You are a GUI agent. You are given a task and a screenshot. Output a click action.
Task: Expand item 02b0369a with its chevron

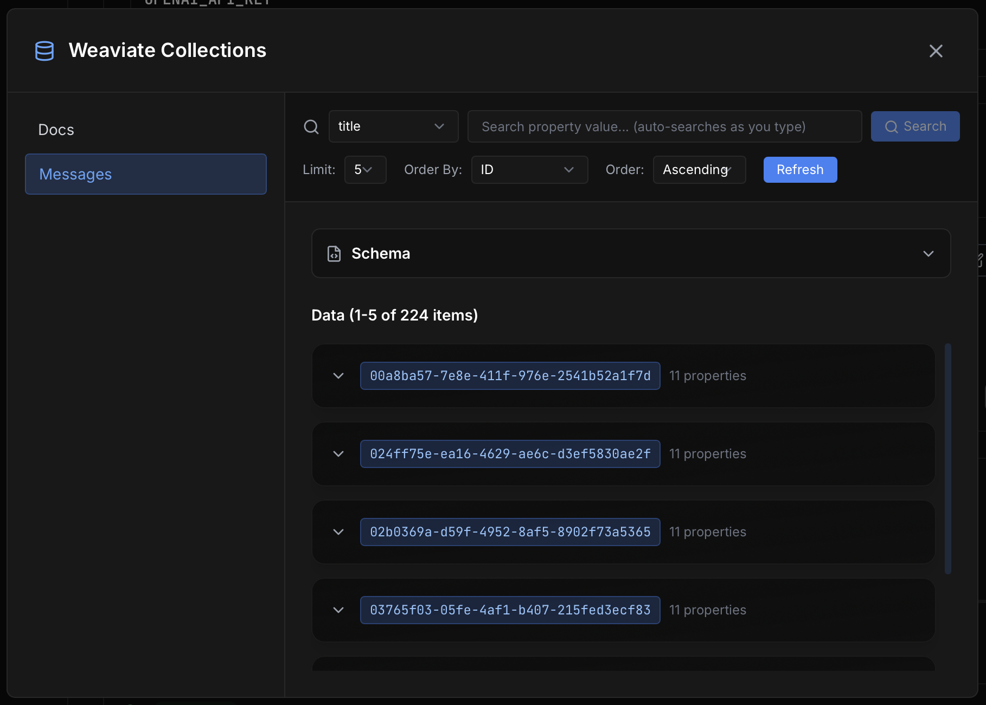(x=338, y=532)
